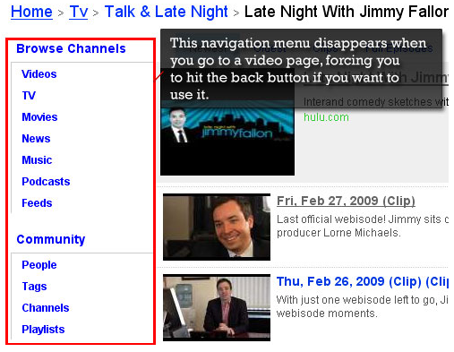Open News channel link
Image resolution: width=454 pixels, height=352 pixels.
(36, 139)
